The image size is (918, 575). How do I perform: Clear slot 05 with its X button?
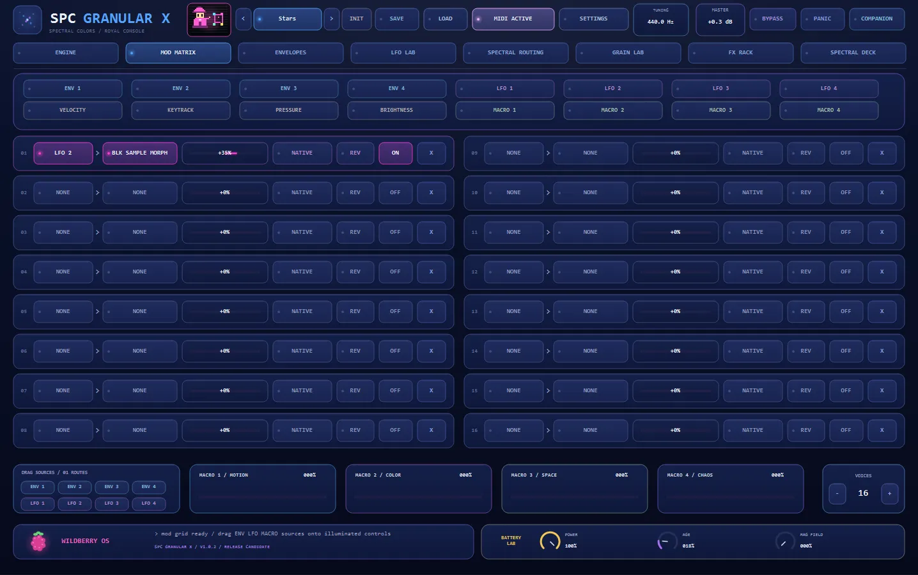pyautogui.click(x=432, y=312)
